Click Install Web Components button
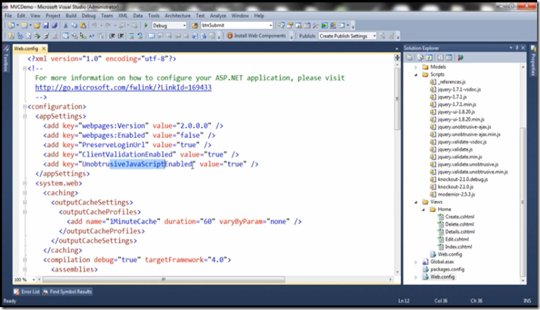Screen dimensions: 540x310 [257, 36]
